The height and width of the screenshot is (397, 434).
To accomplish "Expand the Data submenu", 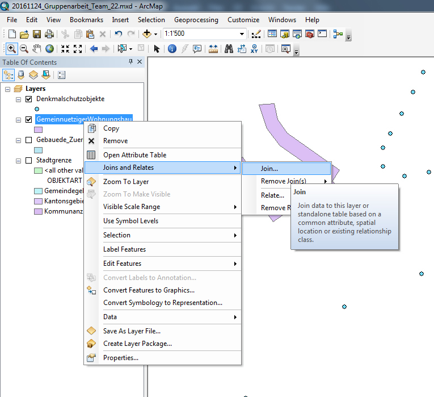I will [170, 317].
